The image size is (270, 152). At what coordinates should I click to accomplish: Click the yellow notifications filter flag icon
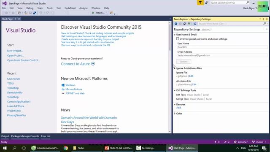pyautogui.click(x=200, y=3)
